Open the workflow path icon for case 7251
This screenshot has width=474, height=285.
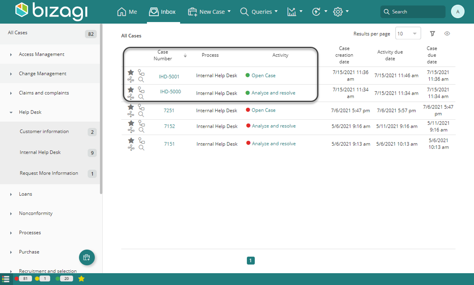point(141,107)
